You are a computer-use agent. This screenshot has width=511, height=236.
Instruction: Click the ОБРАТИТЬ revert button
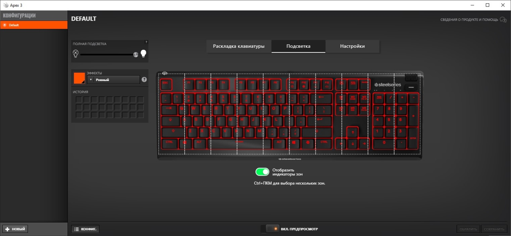click(x=468, y=229)
